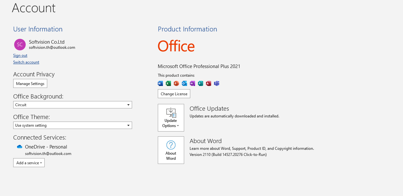
Task: Click the Excel app icon
Action: [x=168, y=83]
